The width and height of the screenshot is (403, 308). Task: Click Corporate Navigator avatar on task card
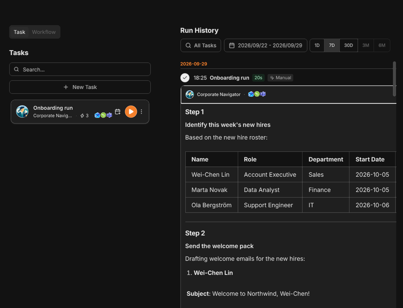point(23,112)
